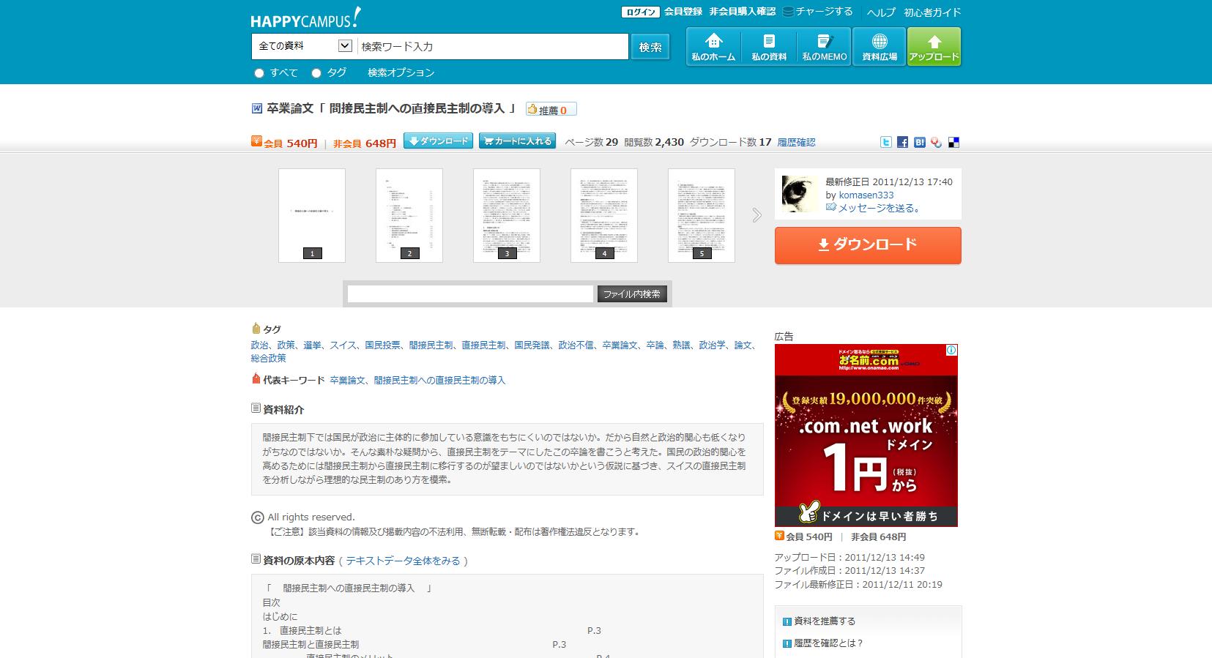Open page 4 thumbnail

click(604, 215)
